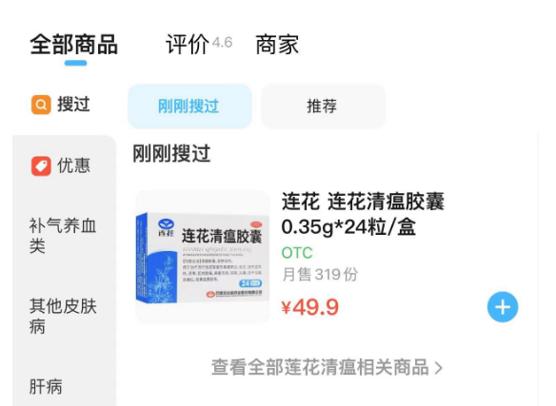View all 莲花清瘟 related products link

(327, 367)
